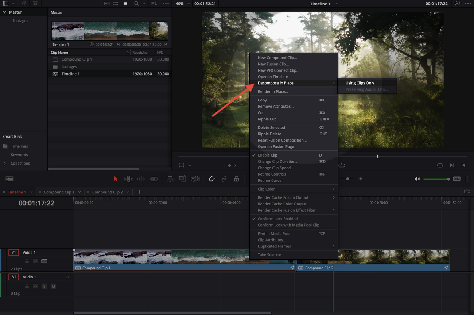The height and width of the screenshot is (315, 474).
Task: Toggle timeline snapping magnet
Action: pos(211,179)
